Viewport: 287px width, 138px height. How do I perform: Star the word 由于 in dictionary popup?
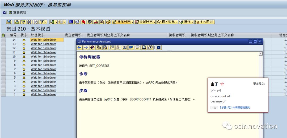pos(222,84)
